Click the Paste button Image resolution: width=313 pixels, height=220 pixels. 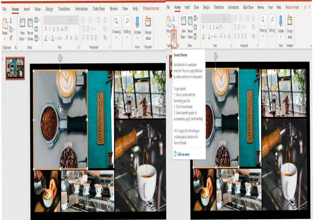pyautogui.click(x=5, y=24)
